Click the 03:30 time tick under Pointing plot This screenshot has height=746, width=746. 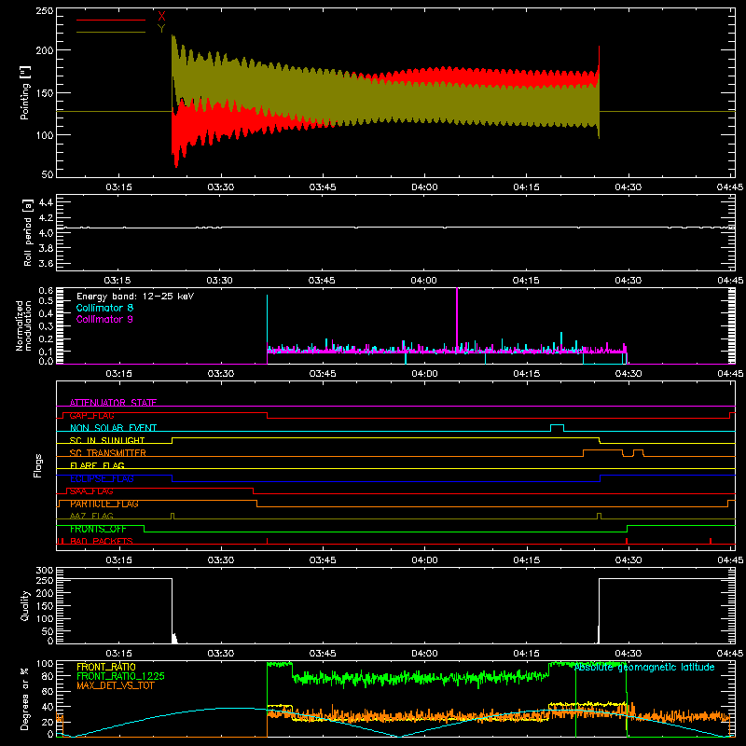[221, 187]
